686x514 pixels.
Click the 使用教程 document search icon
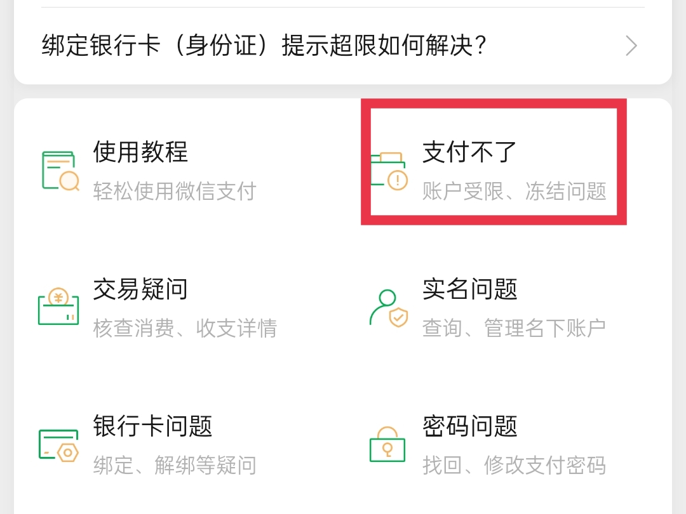60,171
